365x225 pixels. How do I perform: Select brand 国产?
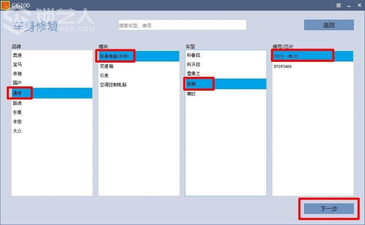pos(52,83)
